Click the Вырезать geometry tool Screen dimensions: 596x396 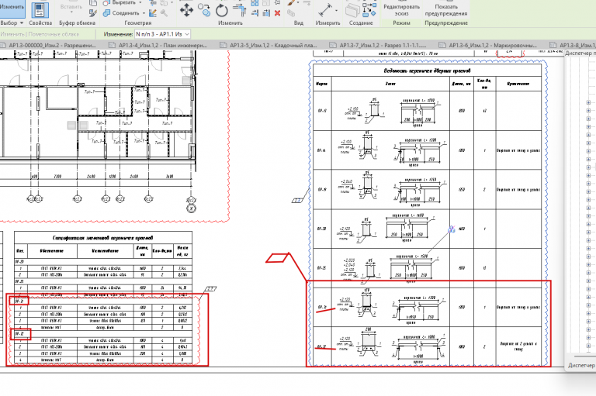pyautogui.click(x=120, y=2)
